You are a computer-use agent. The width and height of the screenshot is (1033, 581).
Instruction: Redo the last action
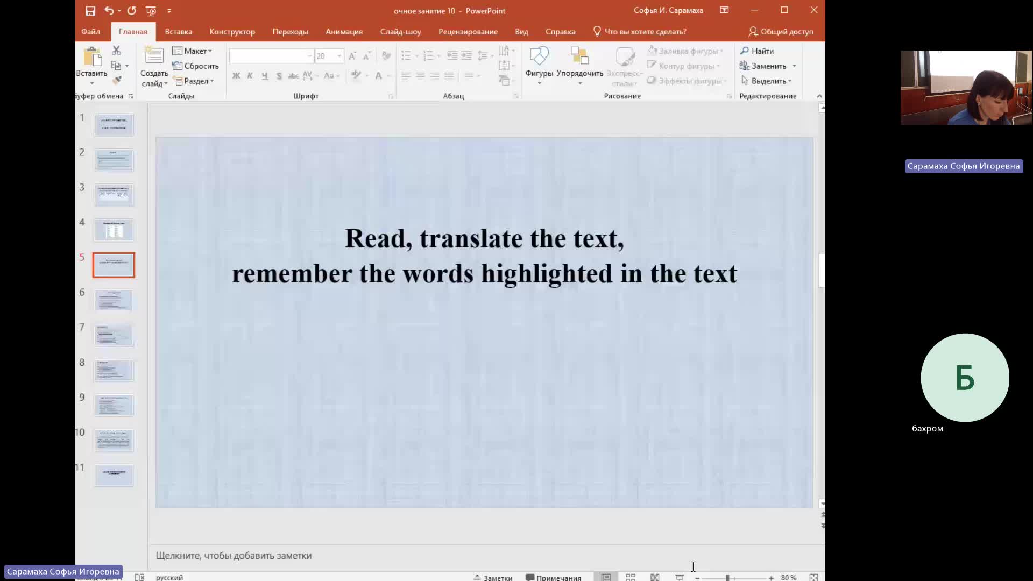(132, 11)
